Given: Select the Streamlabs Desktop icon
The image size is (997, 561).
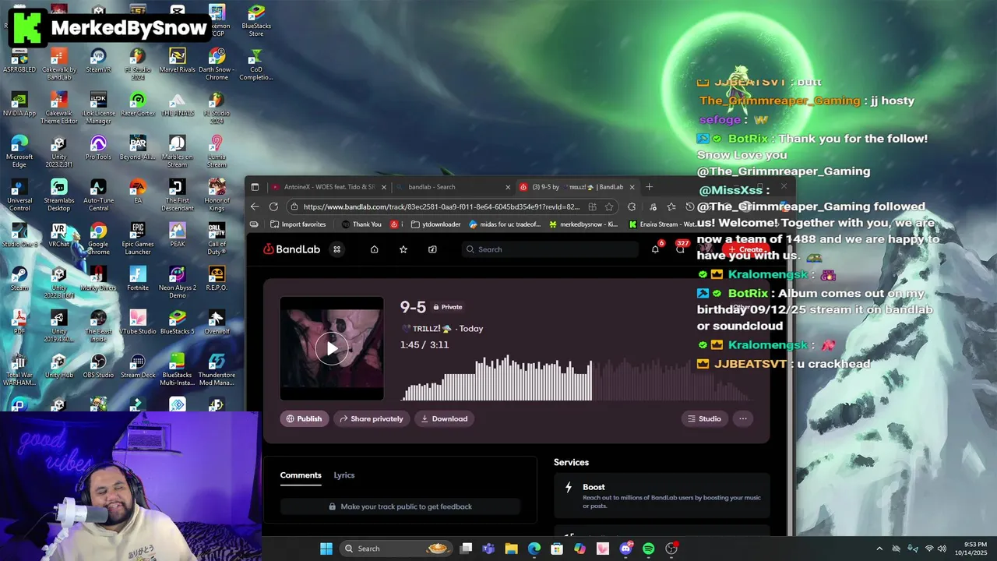Looking at the screenshot, I should 59,196.
